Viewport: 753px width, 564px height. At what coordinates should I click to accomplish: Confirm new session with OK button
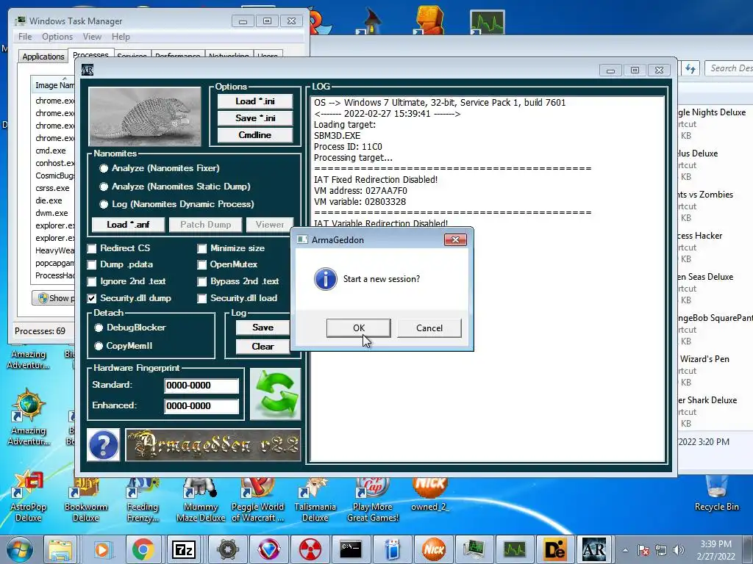point(358,328)
